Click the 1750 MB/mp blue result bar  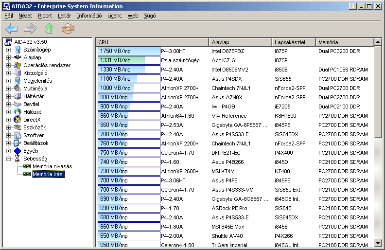(129, 51)
